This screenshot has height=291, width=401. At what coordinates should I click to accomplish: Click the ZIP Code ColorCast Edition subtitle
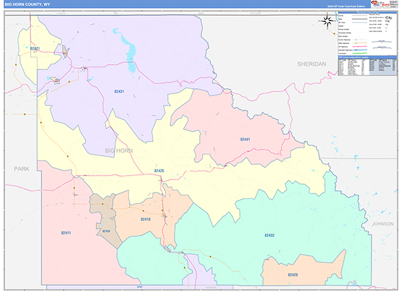[346, 6]
